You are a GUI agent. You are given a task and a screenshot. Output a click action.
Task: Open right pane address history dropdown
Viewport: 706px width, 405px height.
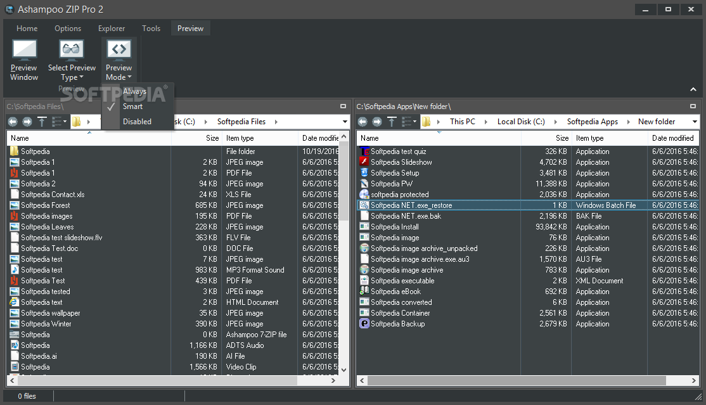click(x=695, y=122)
